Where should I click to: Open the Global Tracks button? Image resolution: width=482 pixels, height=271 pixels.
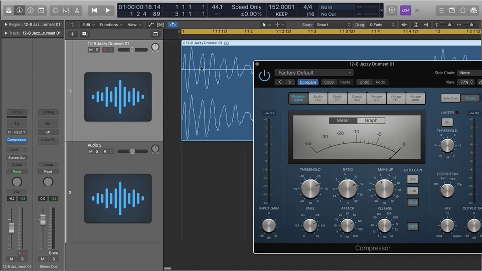click(x=155, y=34)
